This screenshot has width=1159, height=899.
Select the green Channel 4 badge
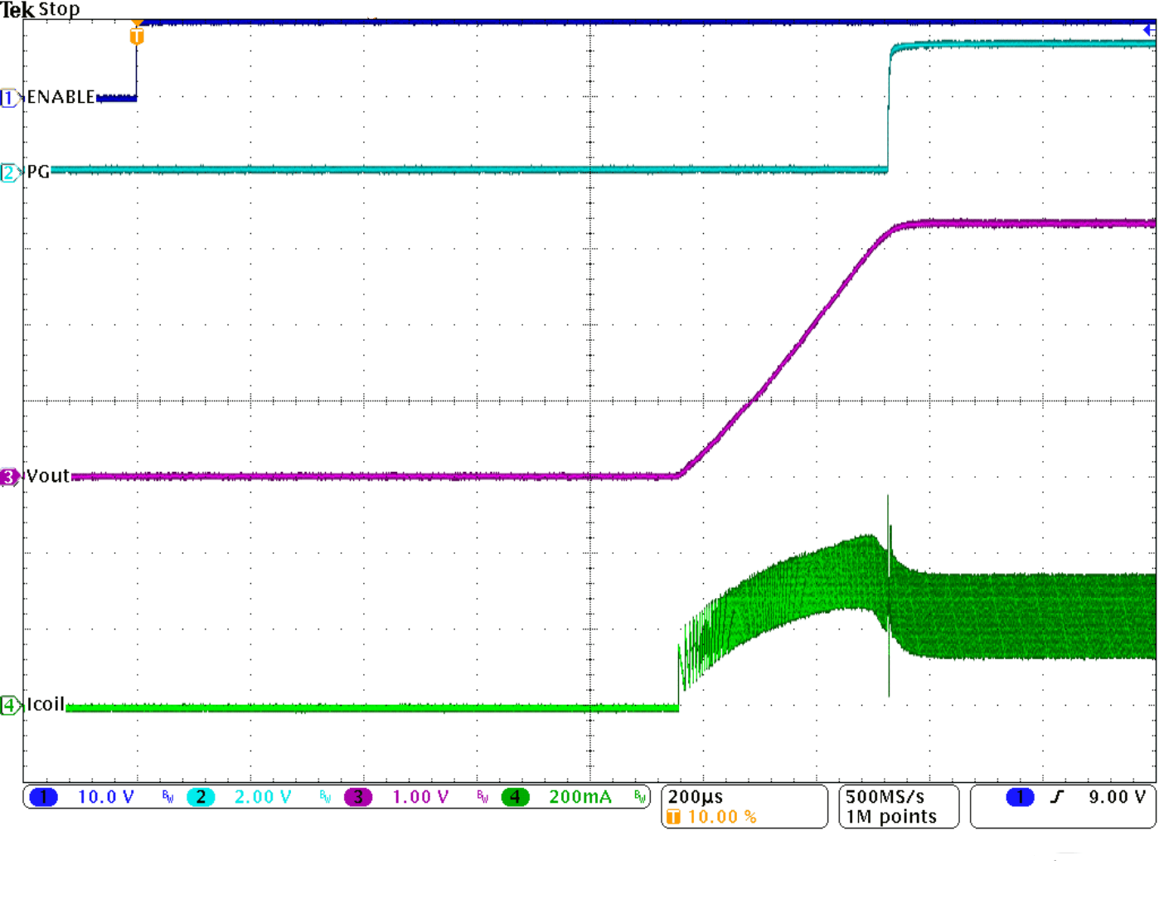point(514,798)
